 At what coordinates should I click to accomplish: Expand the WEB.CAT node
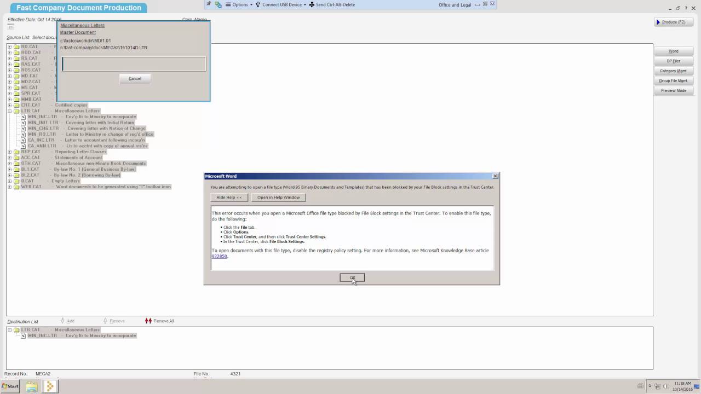coord(9,187)
